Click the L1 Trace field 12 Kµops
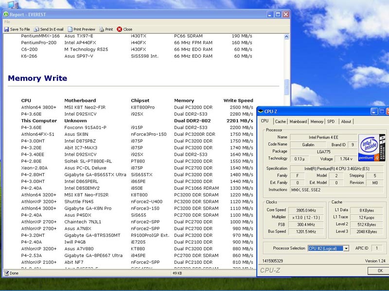Screen dimensions: 389x291 coord(367,217)
